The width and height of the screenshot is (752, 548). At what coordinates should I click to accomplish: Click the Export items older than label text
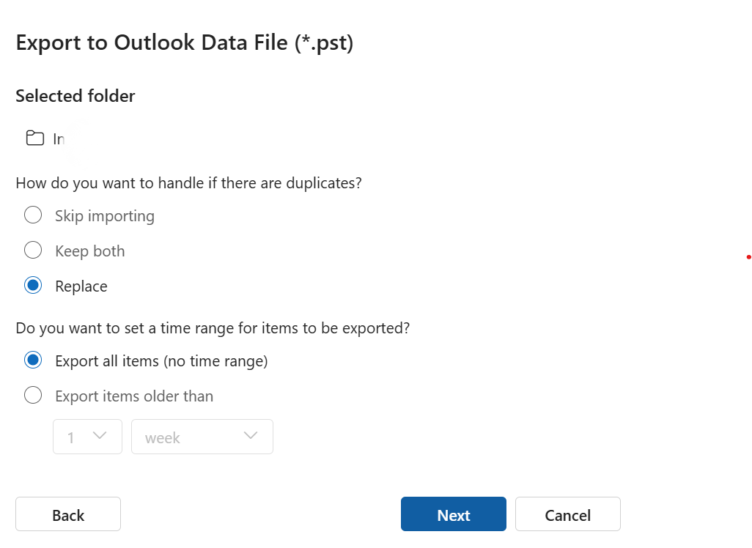point(134,396)
